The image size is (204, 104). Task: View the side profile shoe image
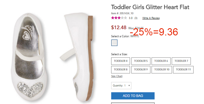coord(77,57)
